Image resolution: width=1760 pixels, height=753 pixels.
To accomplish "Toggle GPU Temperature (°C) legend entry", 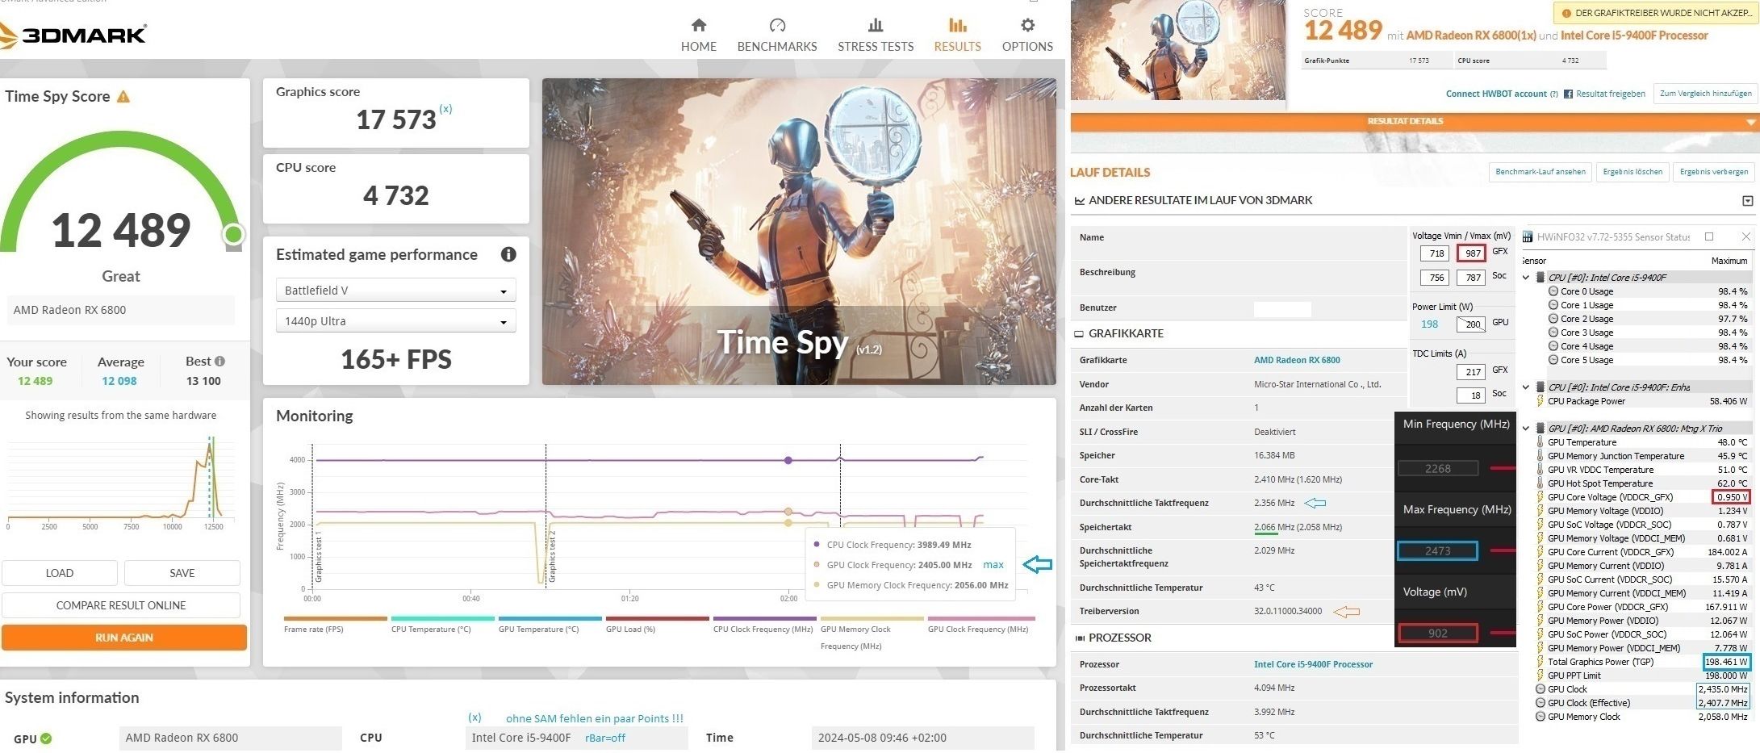I will coord(550,625).
